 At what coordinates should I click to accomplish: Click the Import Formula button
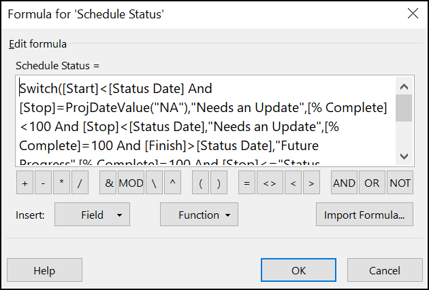tap(364, 215)
